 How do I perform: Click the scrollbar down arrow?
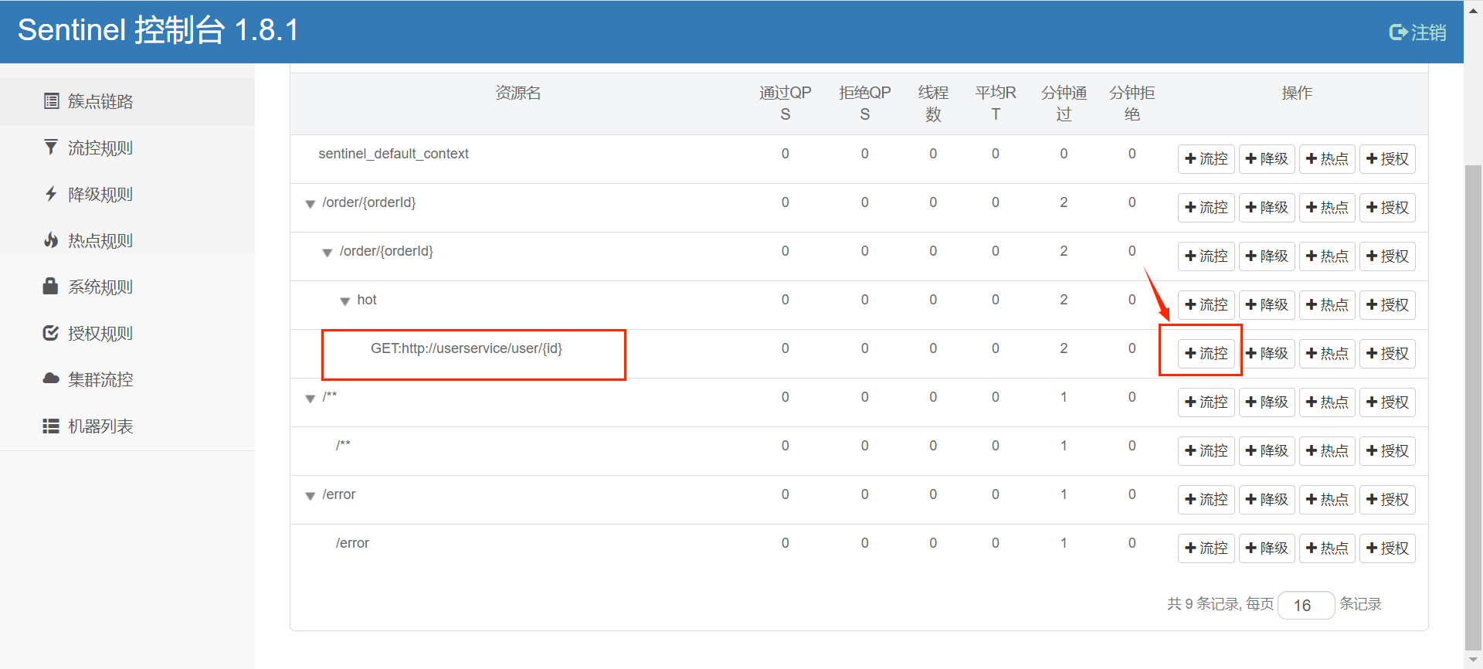[1474, 660]
